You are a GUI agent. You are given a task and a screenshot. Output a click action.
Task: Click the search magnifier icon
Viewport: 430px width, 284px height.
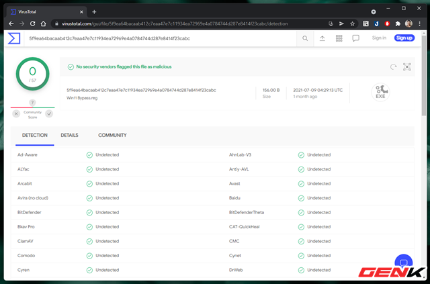pos(305,38)
